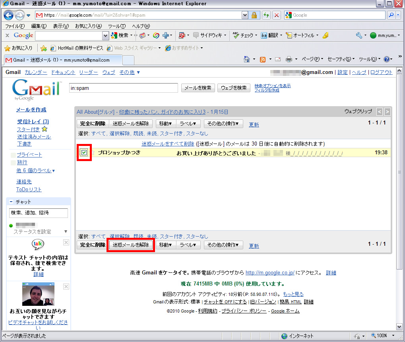This screenshot has width=405, height=342.
Task: Click the security lock icon in address bar
Action: tap(254, 15)
